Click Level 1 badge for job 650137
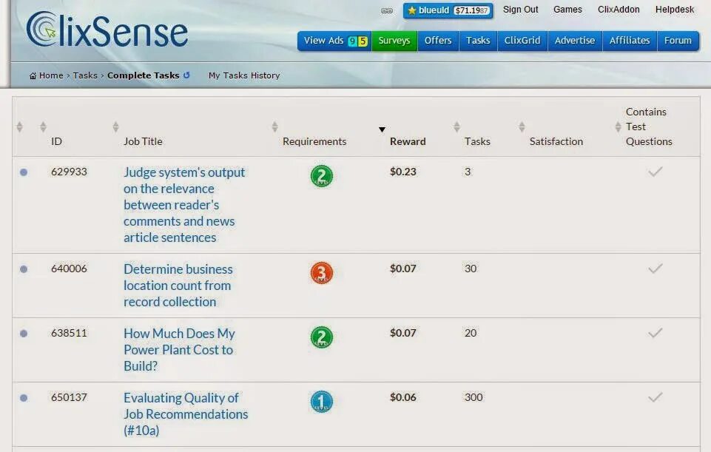 point(322,402)
